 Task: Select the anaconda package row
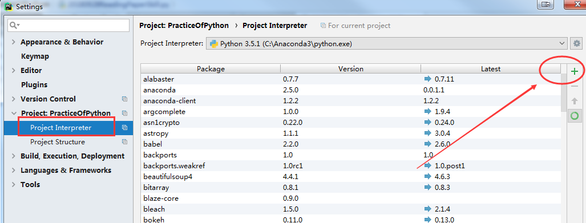pyautogui.click(x=350, y=90)
